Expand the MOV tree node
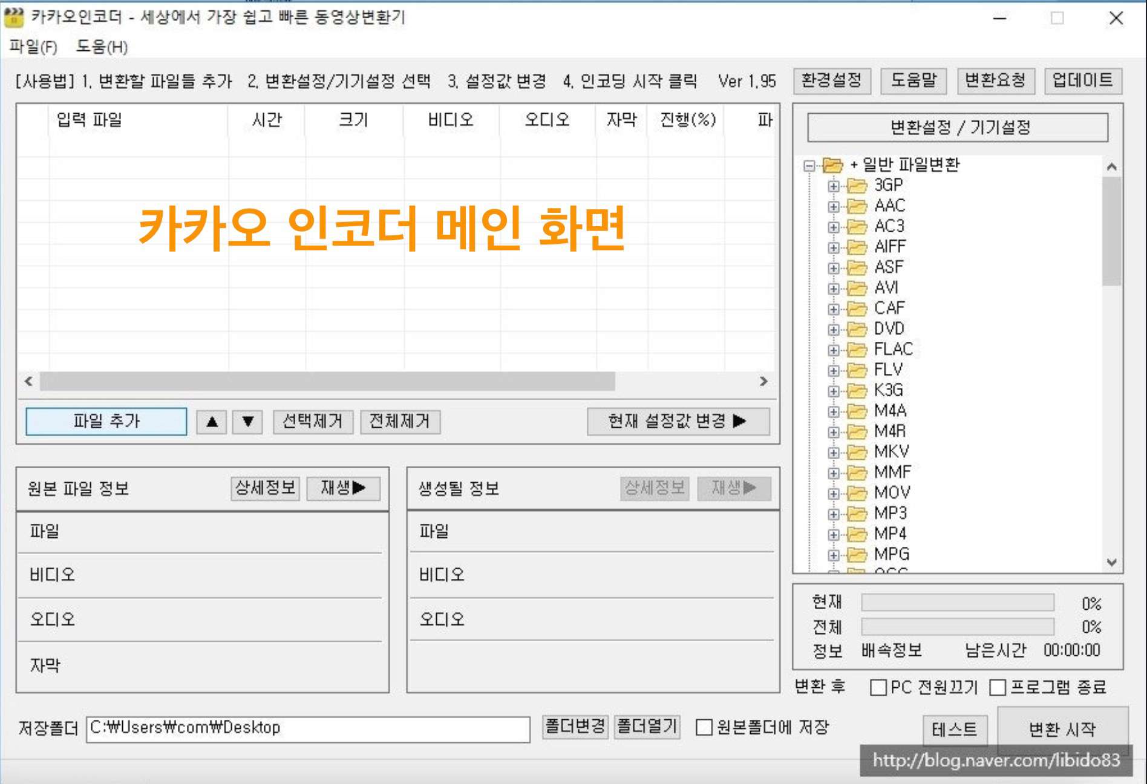 coord(834,494)
